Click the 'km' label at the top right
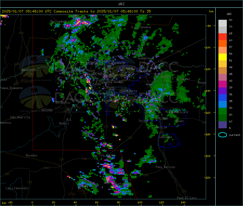Screen dimensions: 243x206 pyautogui.click(x=211, y=11)
